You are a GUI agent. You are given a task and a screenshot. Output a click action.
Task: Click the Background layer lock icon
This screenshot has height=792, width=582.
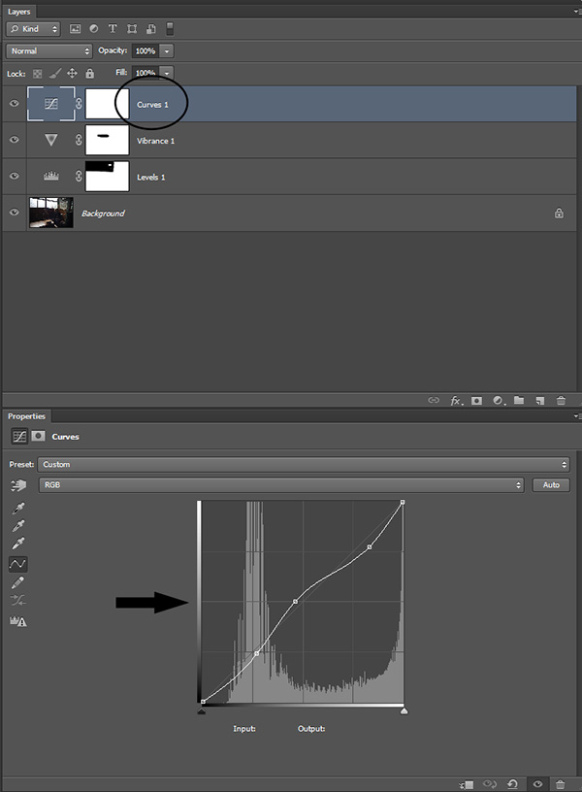coord(559,214)
